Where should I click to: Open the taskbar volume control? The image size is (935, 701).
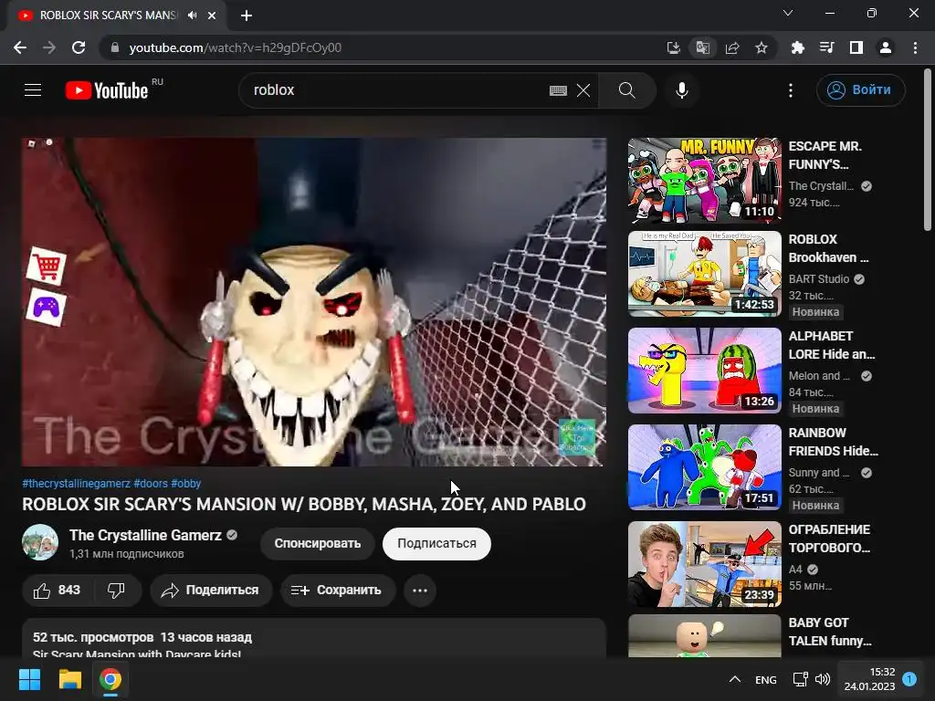click(x=823, y=679)
